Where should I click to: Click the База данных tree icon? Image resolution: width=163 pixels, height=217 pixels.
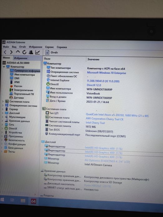6,148
